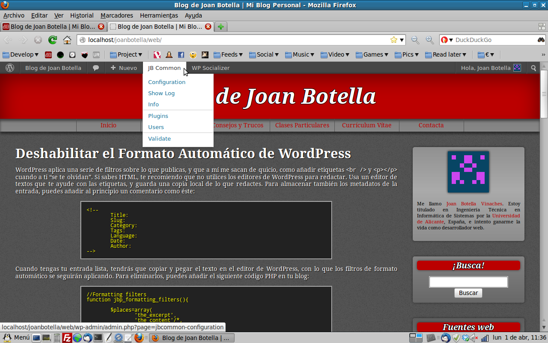Click the pixel avatar image in sidebar
The width and height of the screenshot is (548, 343).
coord(468,171)
